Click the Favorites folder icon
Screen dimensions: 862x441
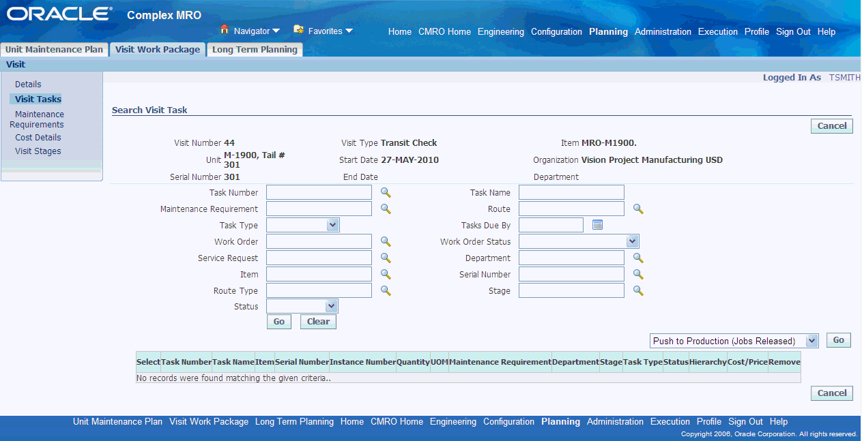298,30
